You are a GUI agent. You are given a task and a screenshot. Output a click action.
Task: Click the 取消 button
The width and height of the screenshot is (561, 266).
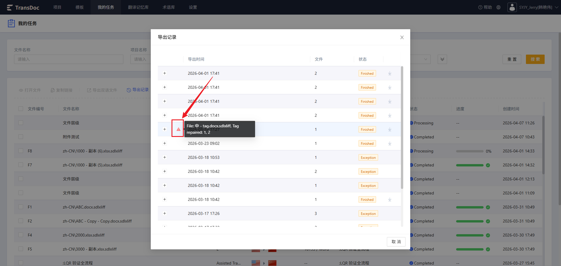point(396,242)
